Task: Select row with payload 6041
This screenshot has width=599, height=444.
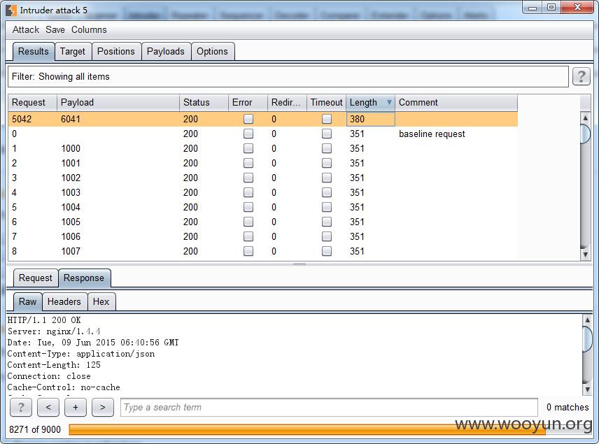Action: coord(263,119)
